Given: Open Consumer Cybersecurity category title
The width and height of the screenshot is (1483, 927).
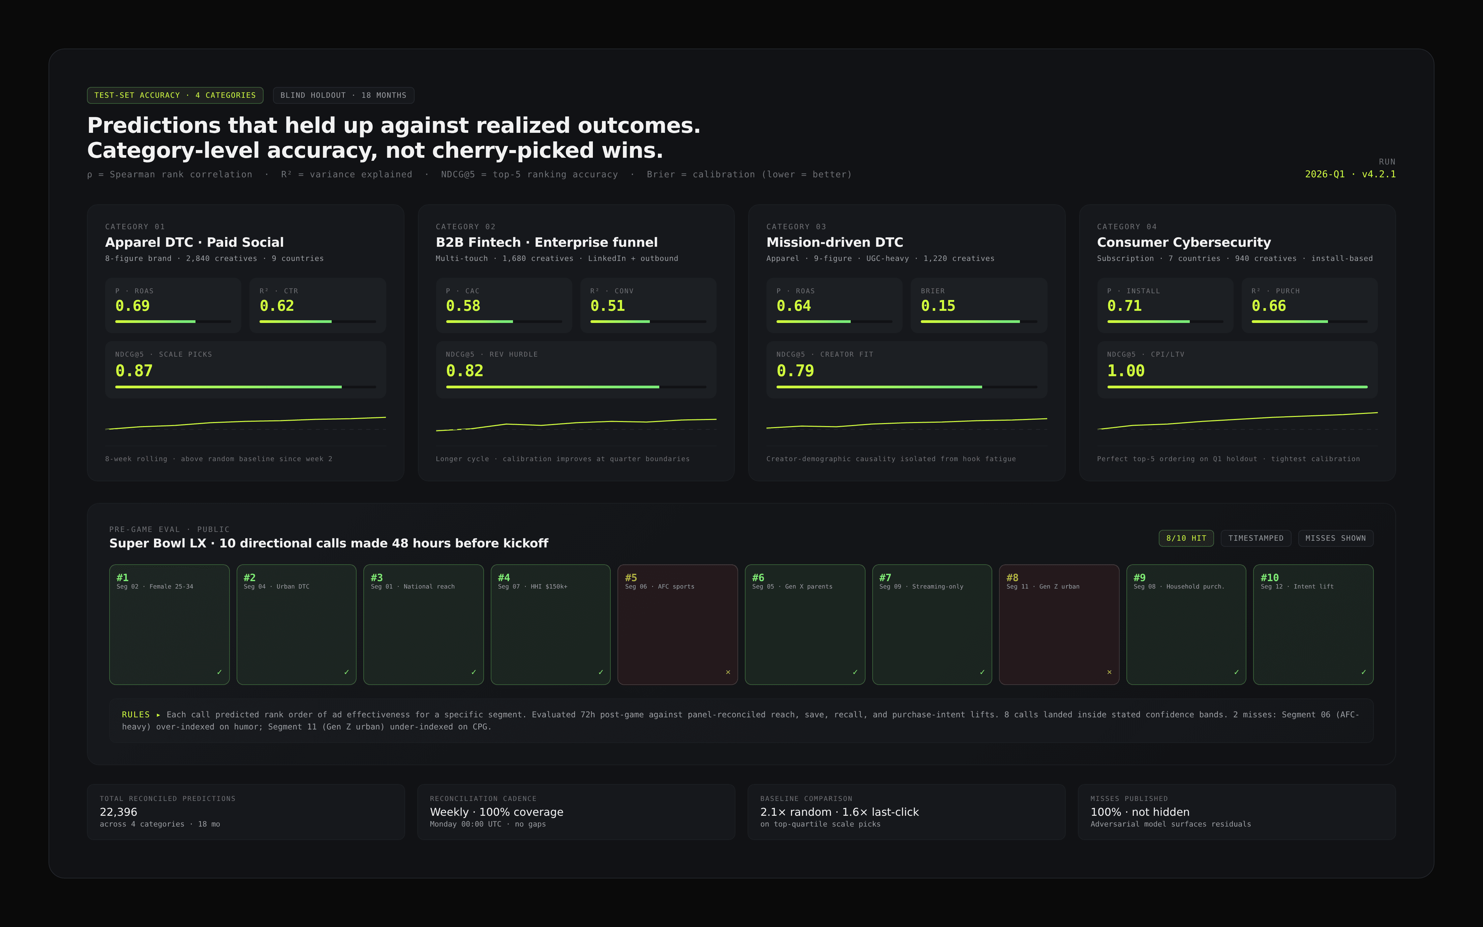Looking at the screenshot, I should point(1183,242).
